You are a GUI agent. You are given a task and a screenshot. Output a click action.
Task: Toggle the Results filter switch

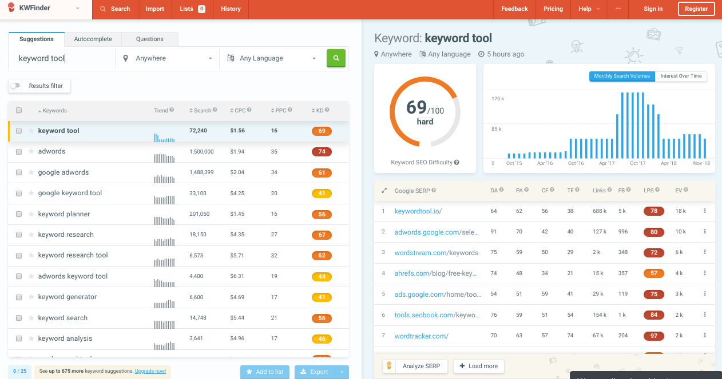click(15, 86)
